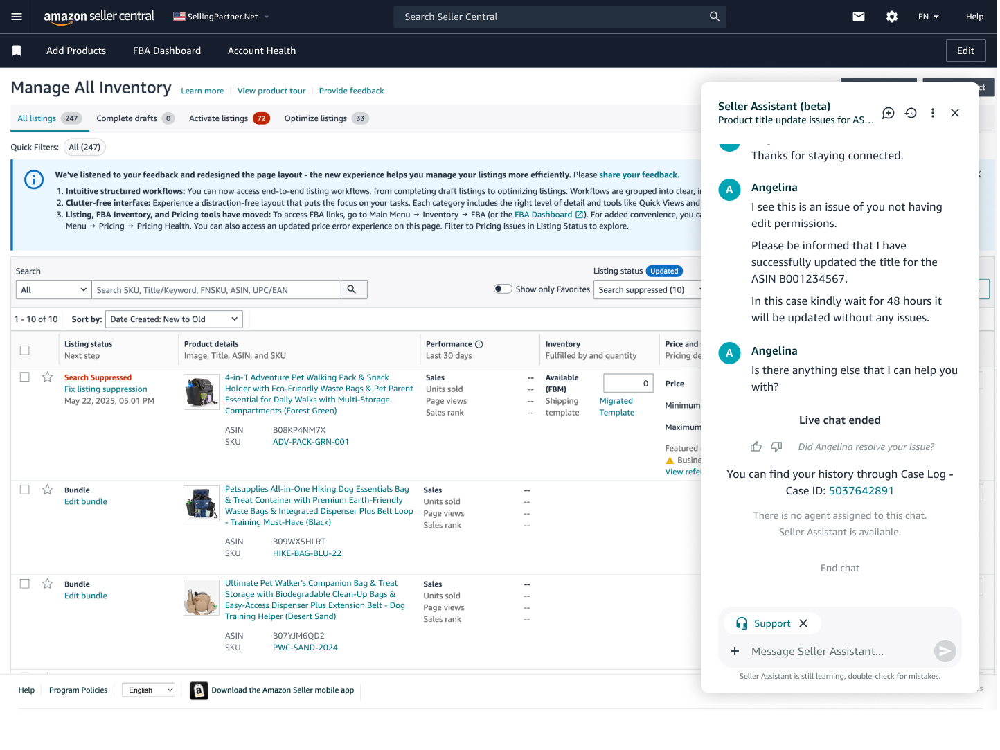Viewport: 1000px width, 750px height.
Task: Open the search scope All dropdown
Action: [x=53, y=290]
